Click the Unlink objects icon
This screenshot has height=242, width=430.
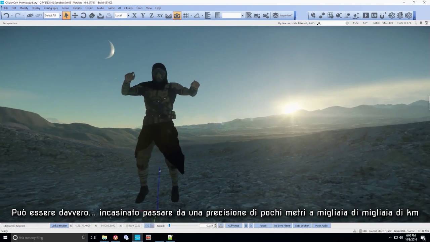coord(39,15)
